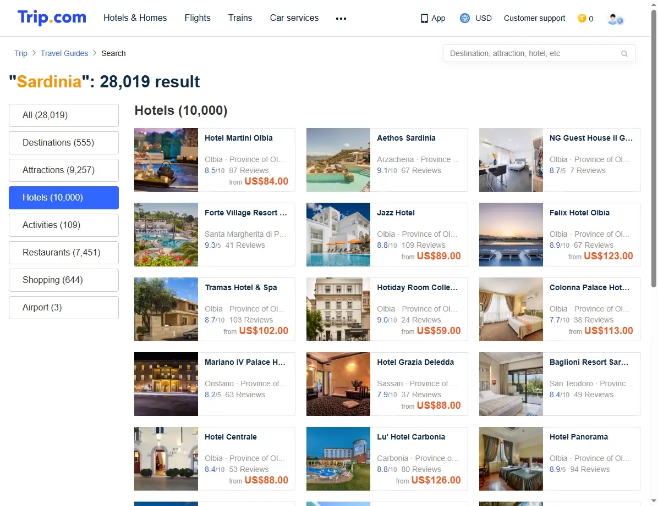Click the page vertical scrollbar

[x=654, y=148]
